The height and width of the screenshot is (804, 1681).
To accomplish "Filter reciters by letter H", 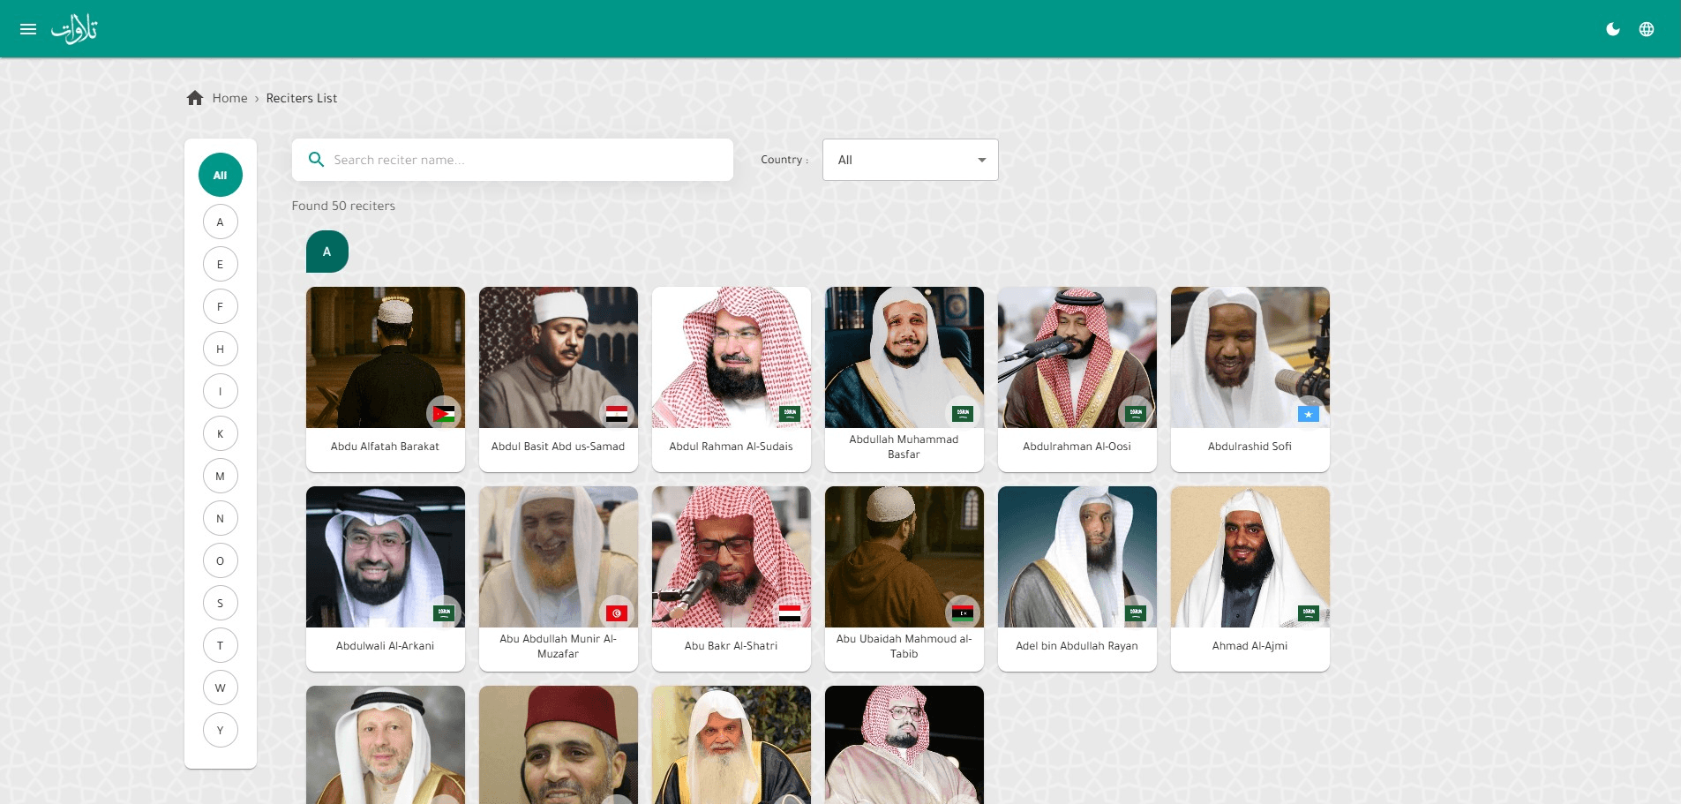I will pyautogui.click(x=221, y=349).
